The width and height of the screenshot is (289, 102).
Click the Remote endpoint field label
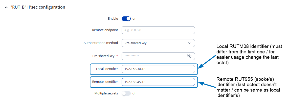[x=105, y=30]
